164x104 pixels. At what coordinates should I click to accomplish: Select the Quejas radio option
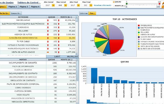pyautogui.click(x=114, y=2)
